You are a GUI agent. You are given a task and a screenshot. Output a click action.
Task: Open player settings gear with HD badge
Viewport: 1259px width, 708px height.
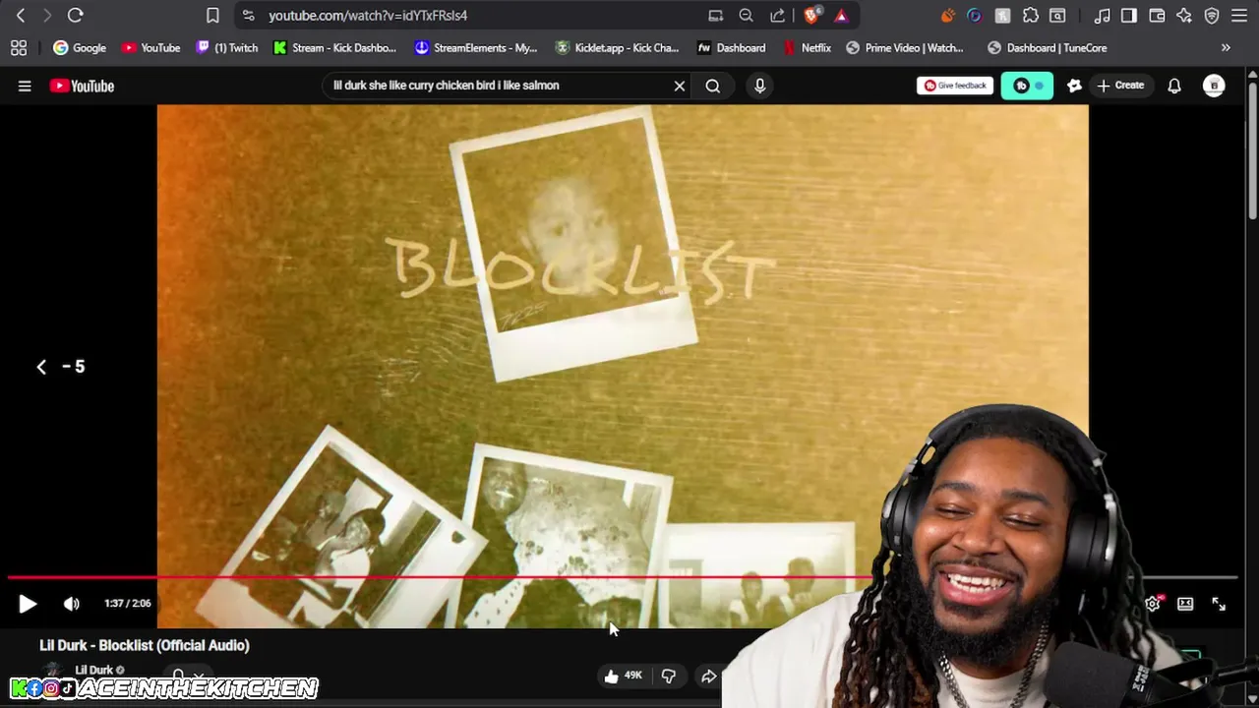click(1153, 604)
